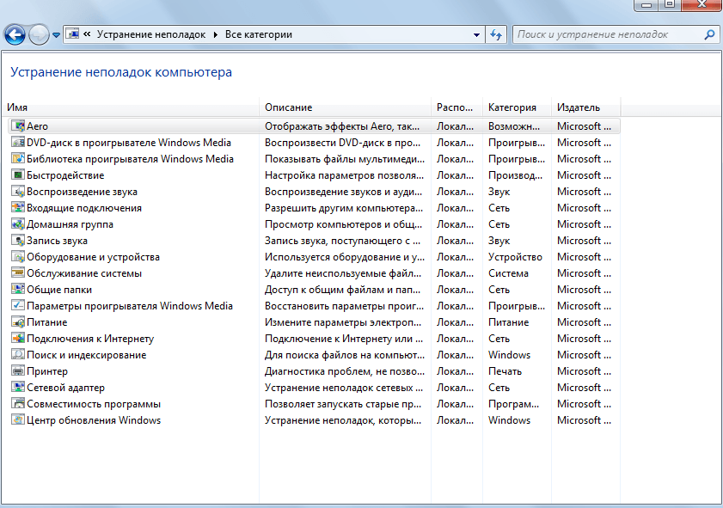Expand the breadcrumb chevron before Устранение неполадок
The image size is (723, 508).
coord(88,35)
